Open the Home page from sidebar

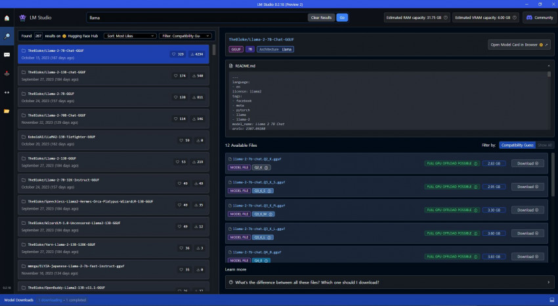(7, 18)
